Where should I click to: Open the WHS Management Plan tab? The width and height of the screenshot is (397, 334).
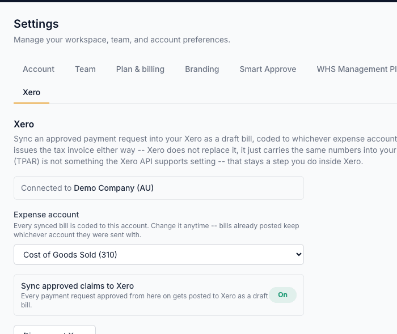click(x=357, y=69)
